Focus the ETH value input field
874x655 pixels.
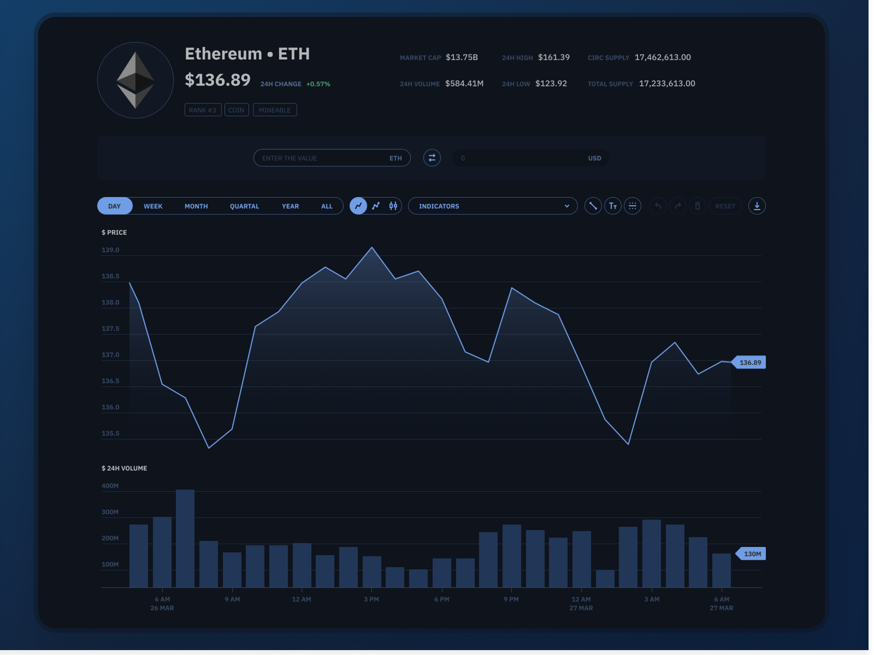pyautogui.click(x=332, y=158)
